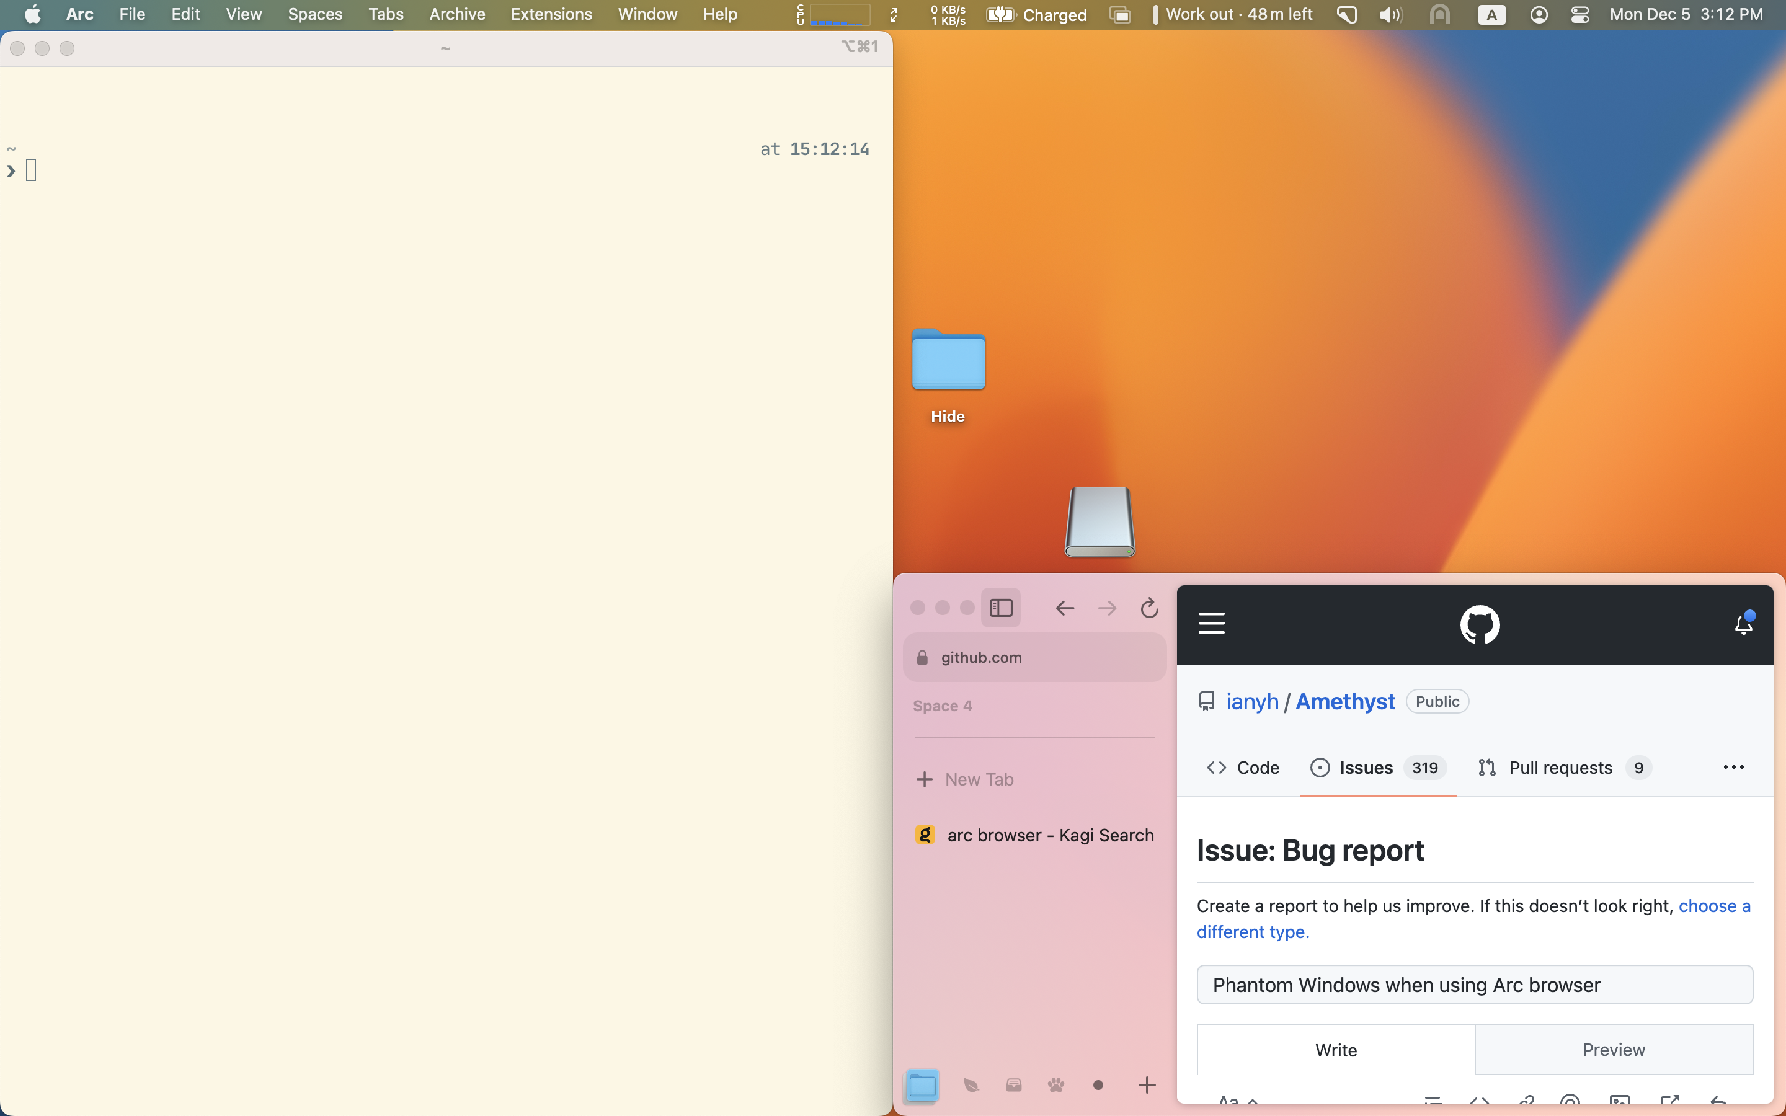Click the menu bar date and time
This screenshot has height=1116, width=1786.
point(1686,14)
